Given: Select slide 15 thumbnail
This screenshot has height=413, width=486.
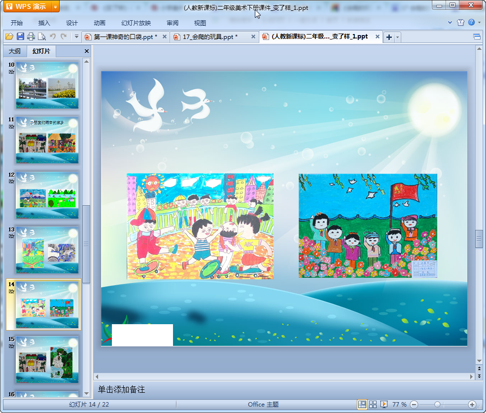Looking at the screenshot, I should 47,360.
